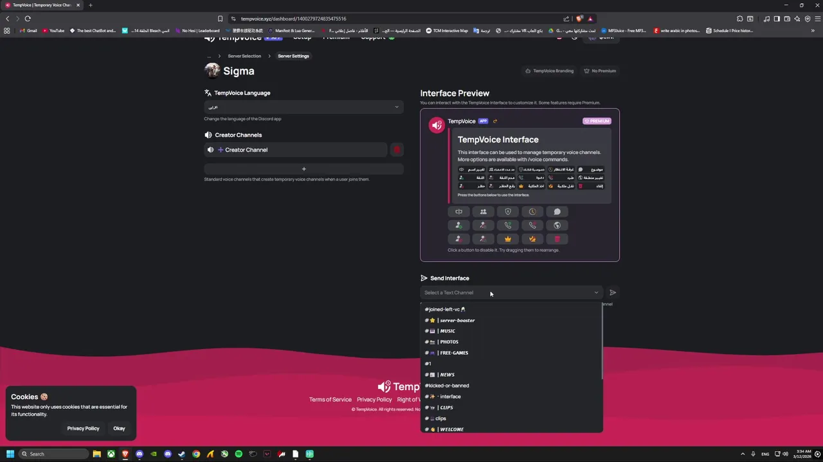
Task: Click the TempVoice bot avatar in preview
Action: [x=437, y=126]
